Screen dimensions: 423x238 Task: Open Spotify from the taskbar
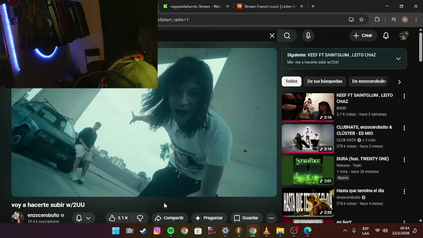pyautogui.click(x=171, y=231)
